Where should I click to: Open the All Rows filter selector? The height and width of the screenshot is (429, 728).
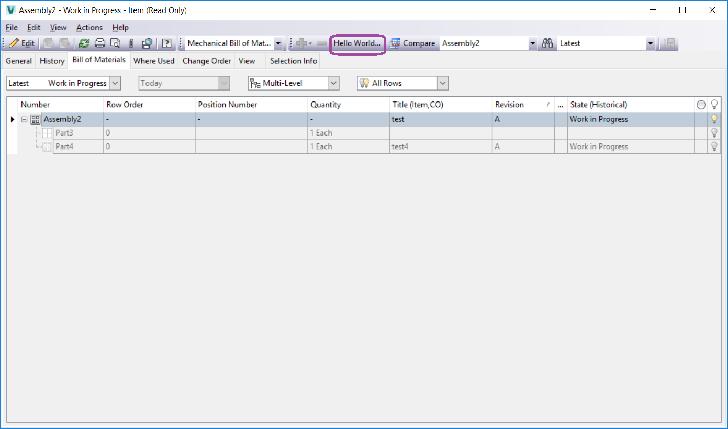(x=443, y=83)
